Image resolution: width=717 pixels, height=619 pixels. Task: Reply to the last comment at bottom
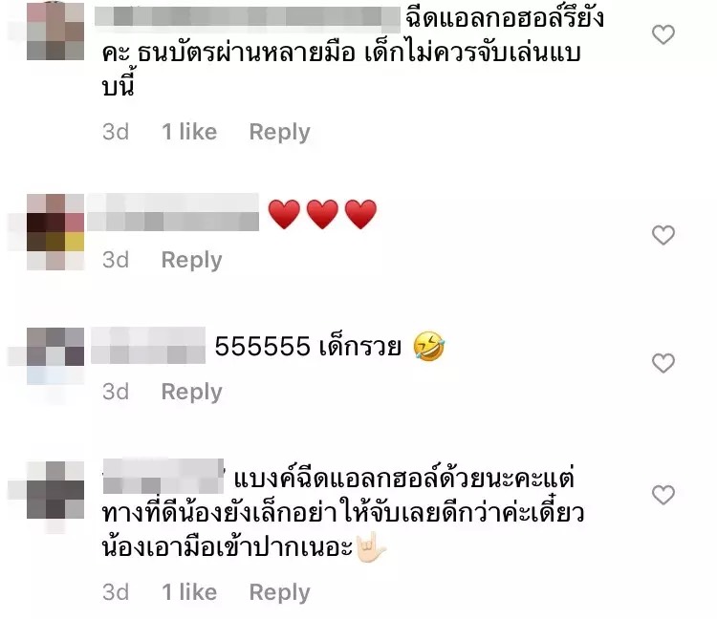[279, 592]
